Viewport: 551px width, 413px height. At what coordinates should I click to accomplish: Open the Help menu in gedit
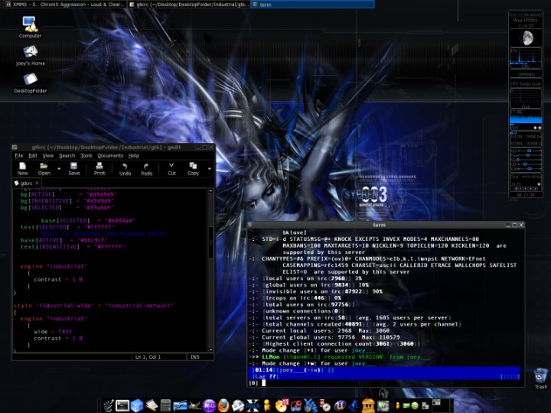point(133,155)
